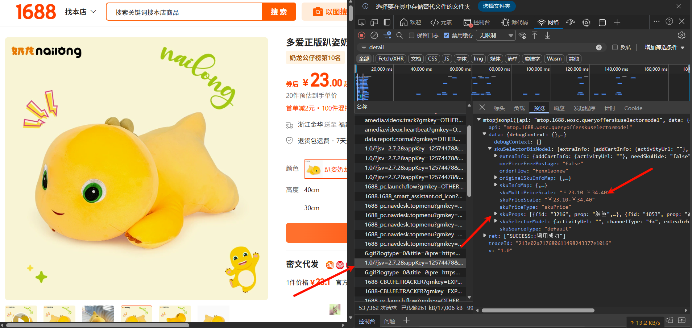Click the orange 搜索 button
This screenshot has width=692, height=328.
coord(278,12)
